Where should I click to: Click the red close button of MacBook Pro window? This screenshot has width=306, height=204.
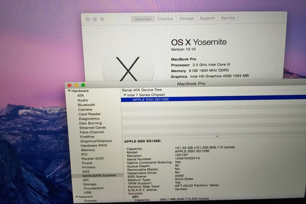[x=70, y=85]
